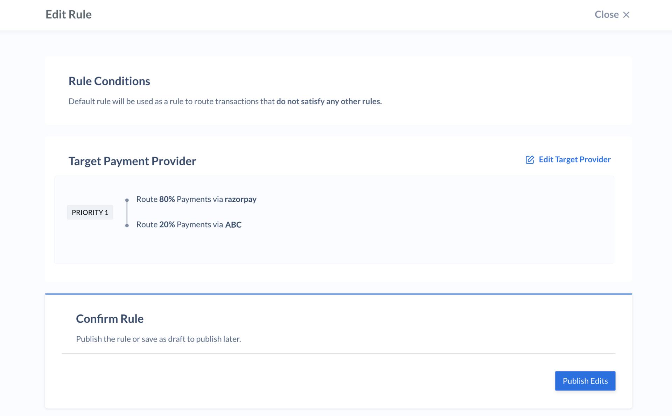Click the pencil edit icon

point(530,160)
